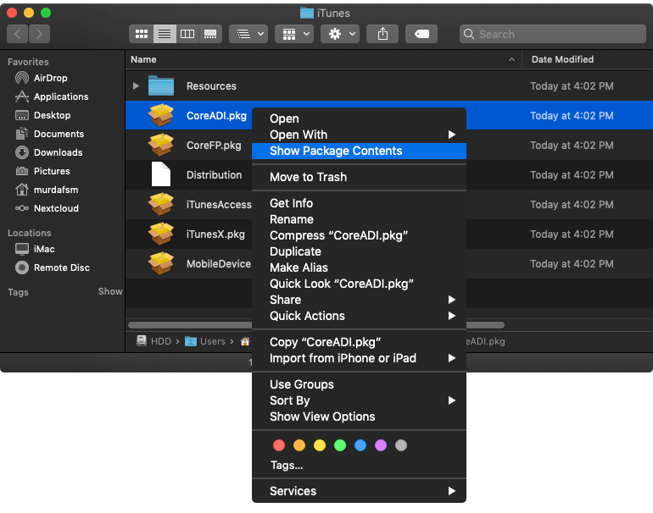
Task: Choose Get Info from context menu
Action: [x=359, y=203]
